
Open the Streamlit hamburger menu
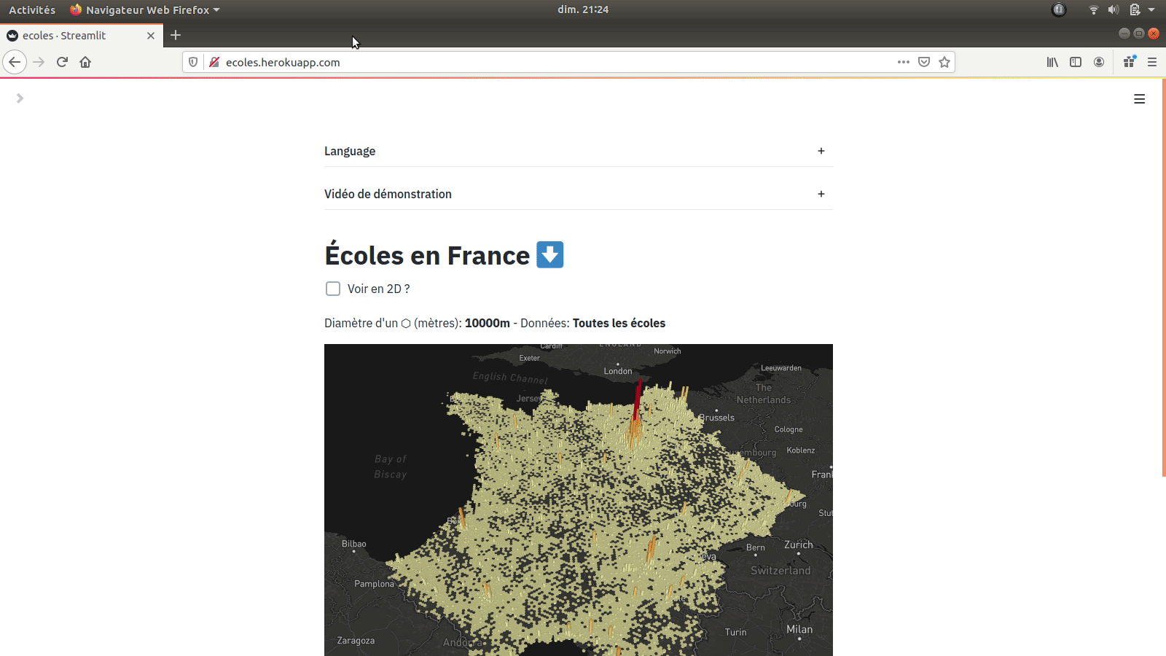click(x=1140, y=99)
